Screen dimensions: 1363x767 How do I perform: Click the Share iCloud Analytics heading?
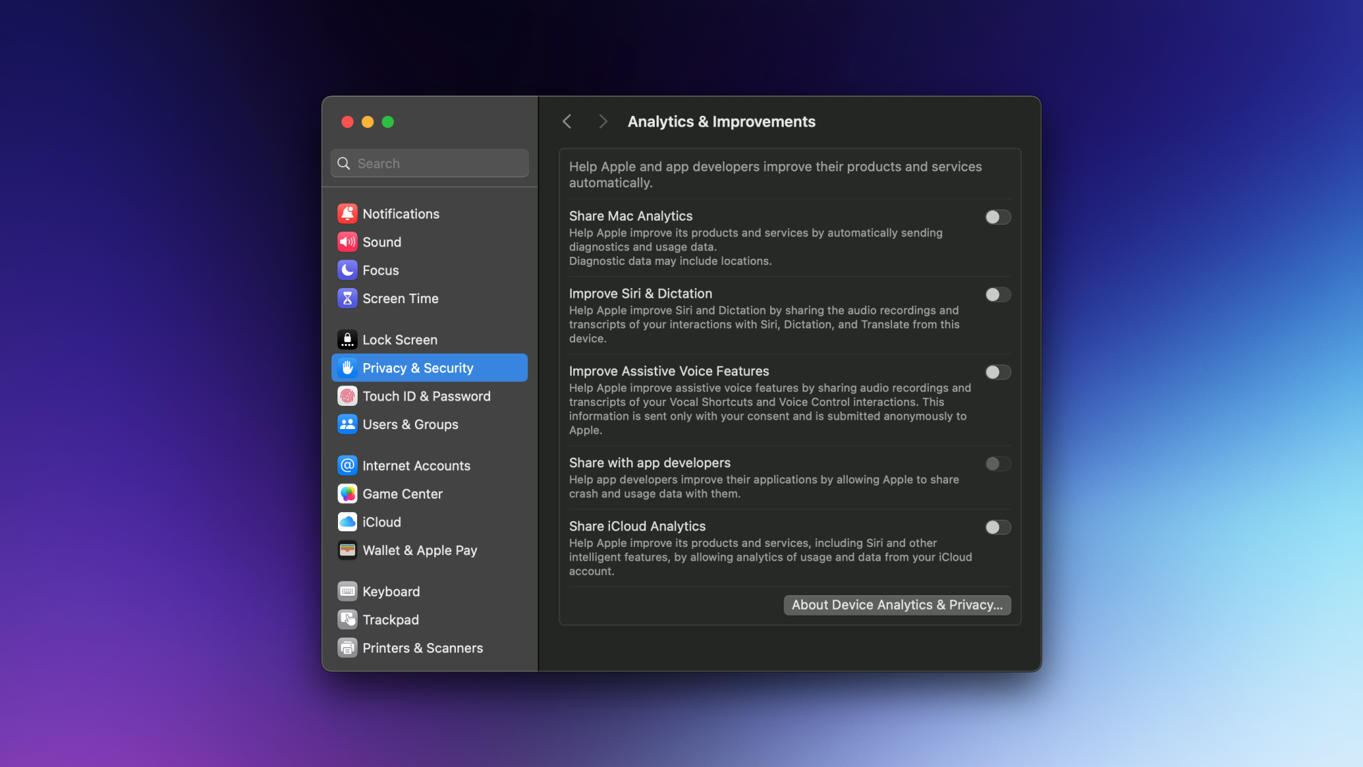637,527
